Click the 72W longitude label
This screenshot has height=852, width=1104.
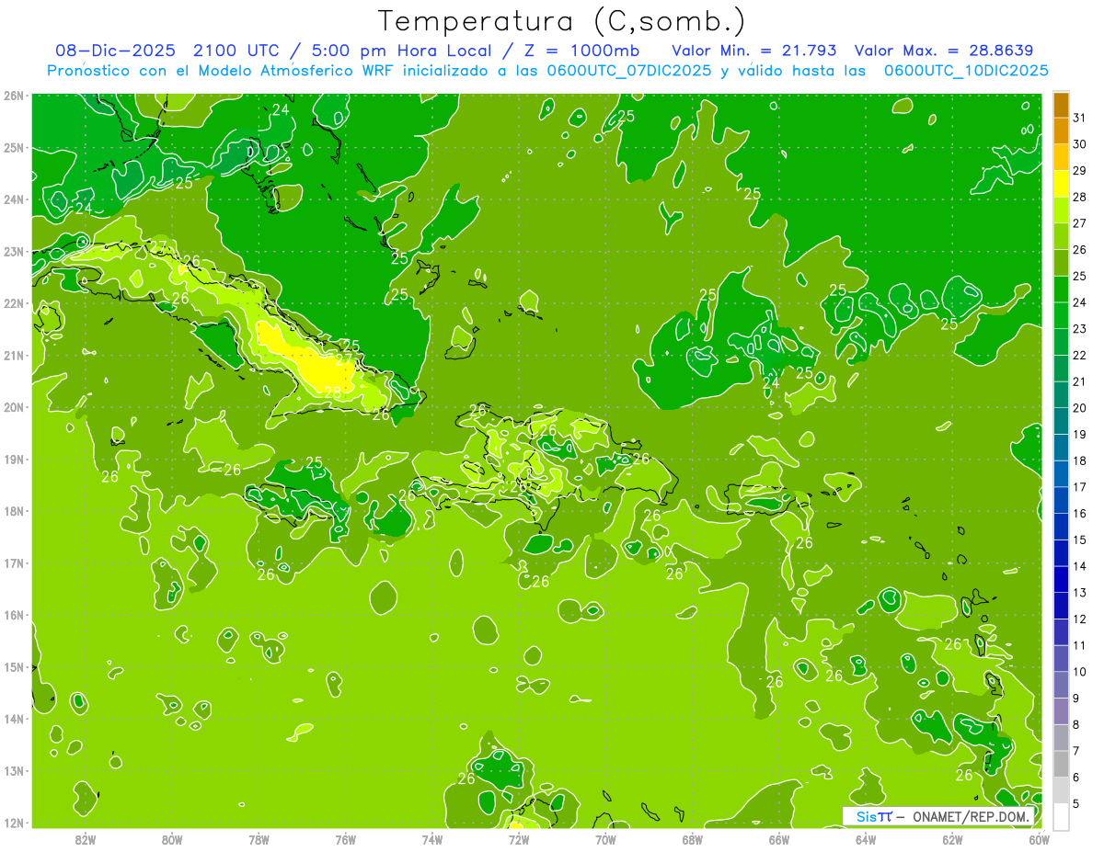(x=519, y=839)
